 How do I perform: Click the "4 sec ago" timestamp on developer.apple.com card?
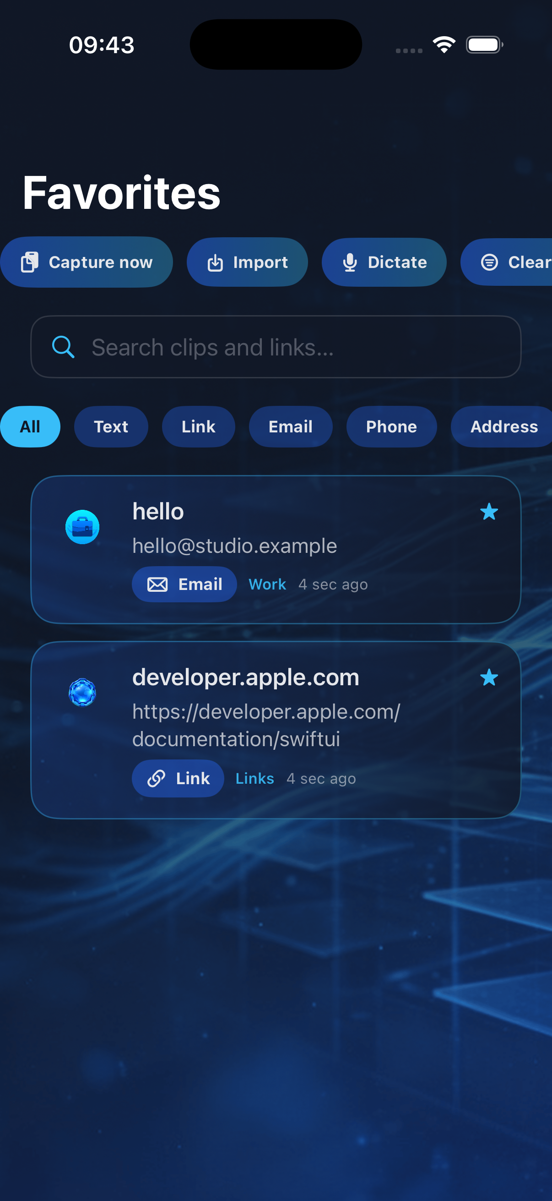point(321,778)
